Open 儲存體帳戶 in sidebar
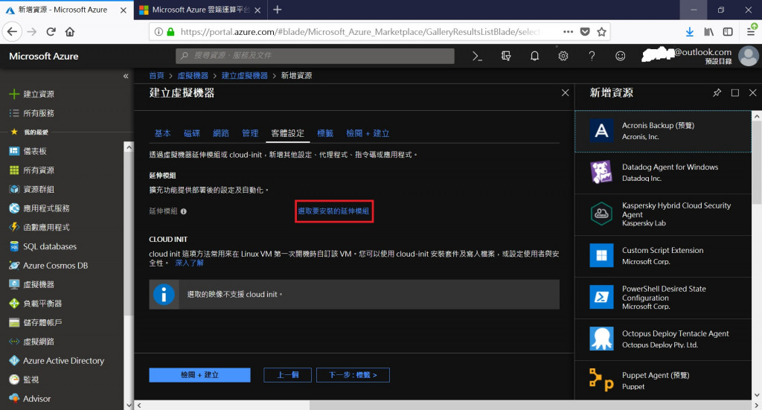 [x=36, y=322]
